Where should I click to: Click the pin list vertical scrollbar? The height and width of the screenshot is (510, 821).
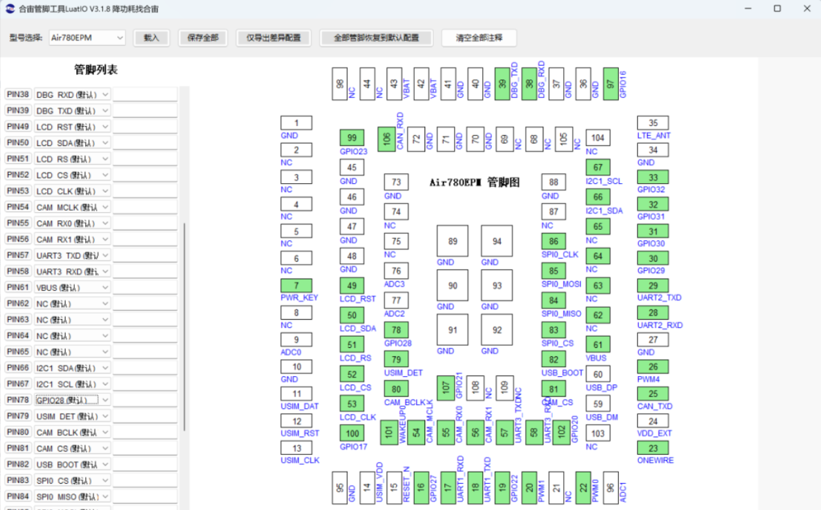[184, 326]
